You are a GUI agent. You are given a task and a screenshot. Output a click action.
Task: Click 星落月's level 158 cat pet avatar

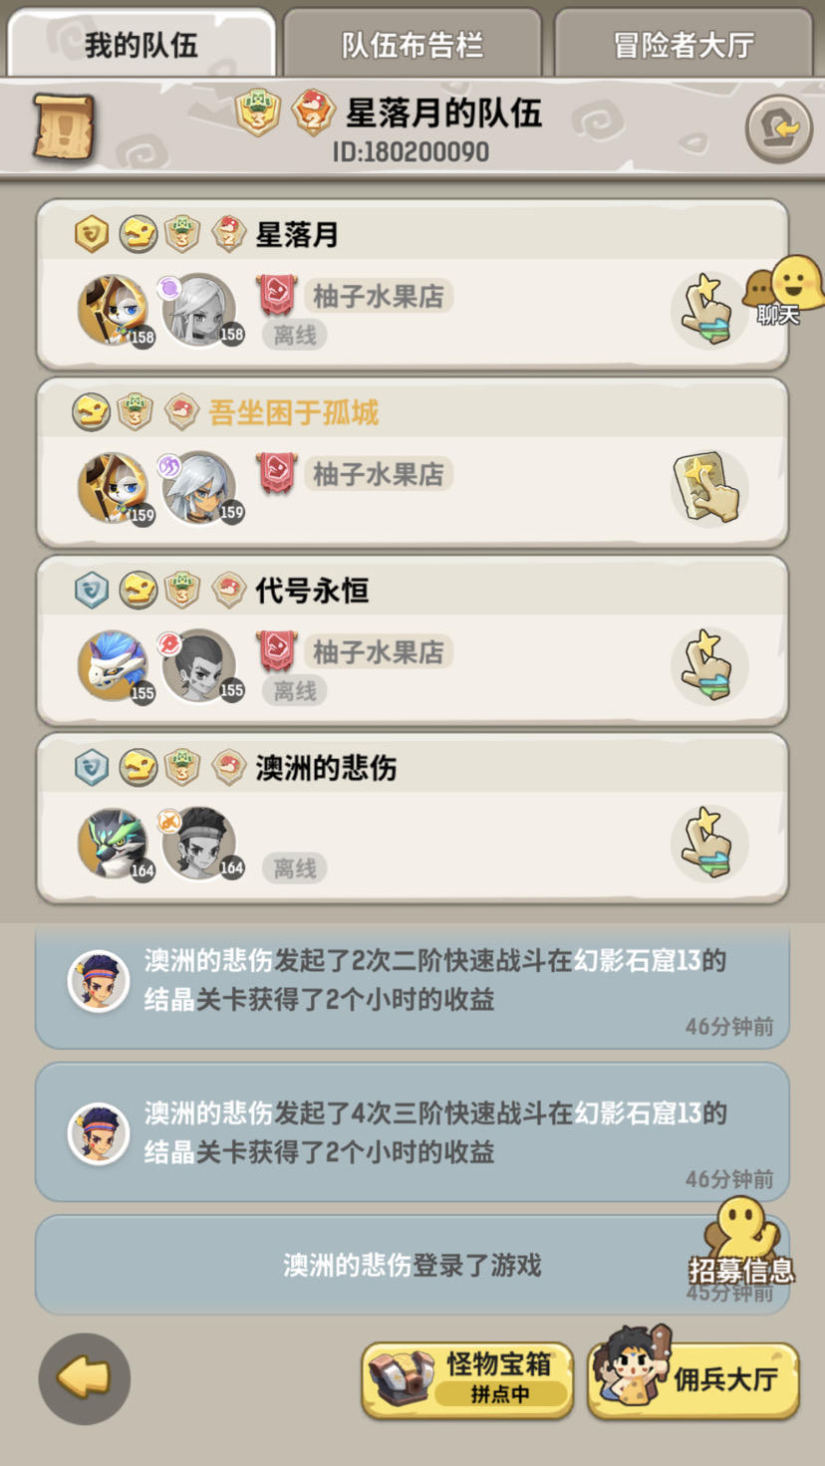pos(114,310)
